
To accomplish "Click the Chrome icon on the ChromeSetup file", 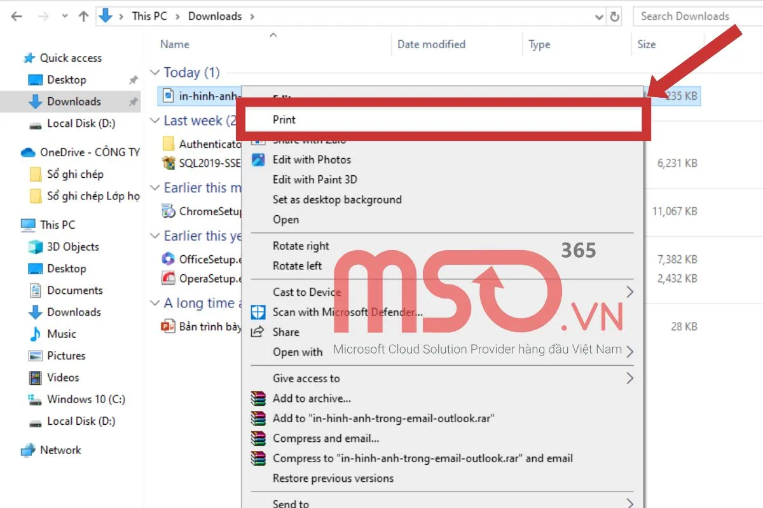I will pos(168,210).
